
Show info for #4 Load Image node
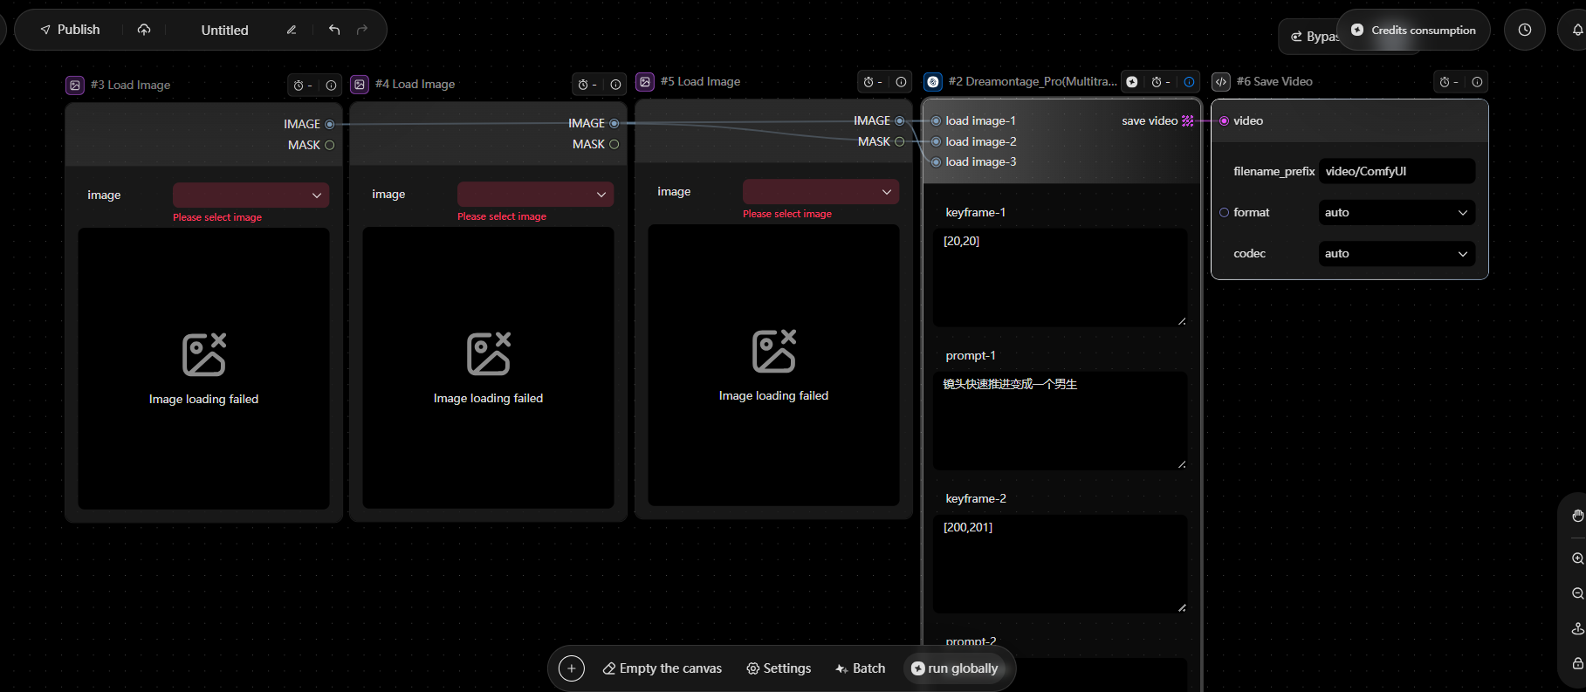coord(615,85)
